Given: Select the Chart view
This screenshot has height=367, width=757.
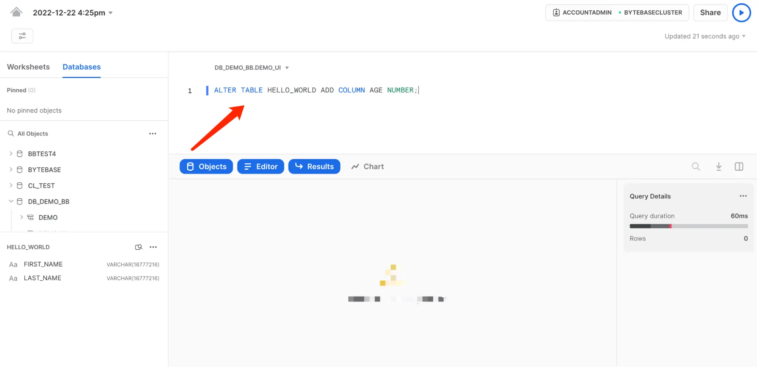Looking at the screenshot, I should 367,166.
